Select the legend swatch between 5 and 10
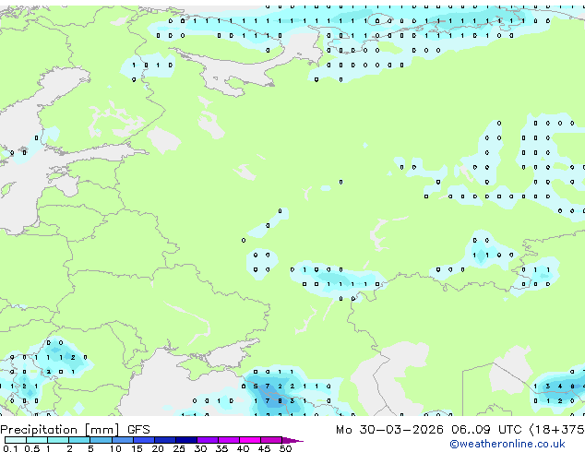 pos(101,440)
